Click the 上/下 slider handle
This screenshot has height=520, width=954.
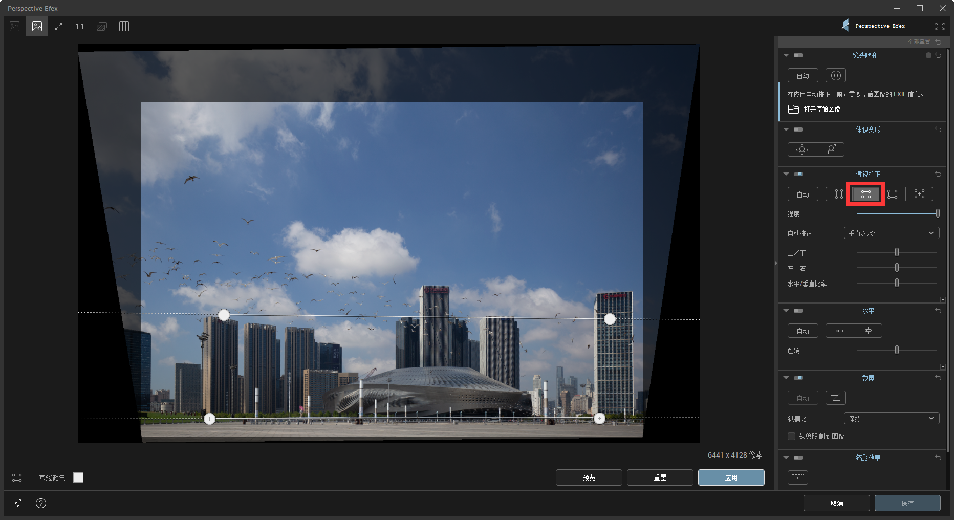pos(897,252)
